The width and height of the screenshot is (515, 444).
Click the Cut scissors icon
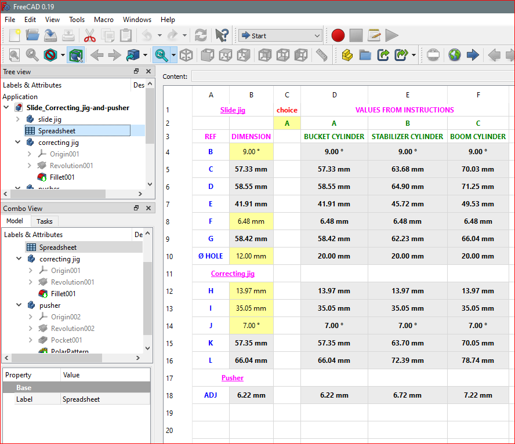pos(89,35)
